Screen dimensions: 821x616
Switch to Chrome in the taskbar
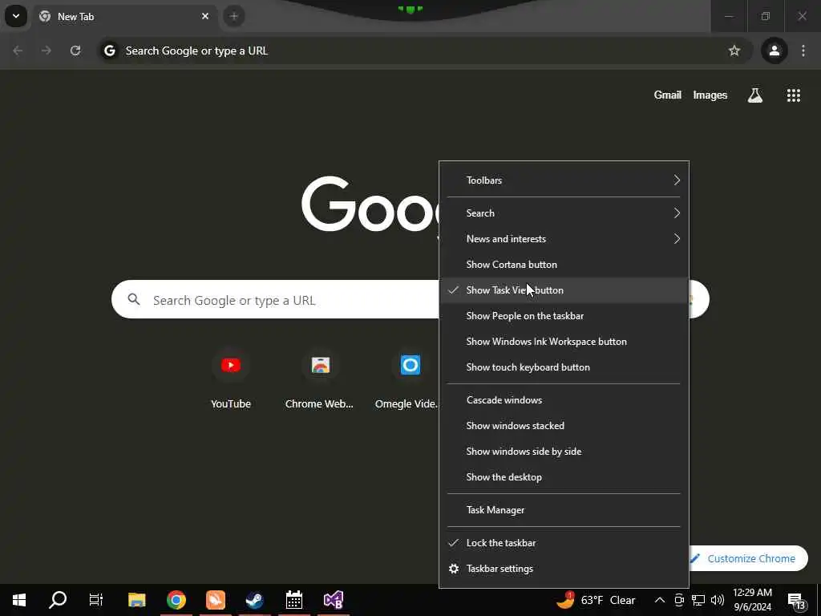click(x=176, y=600)
